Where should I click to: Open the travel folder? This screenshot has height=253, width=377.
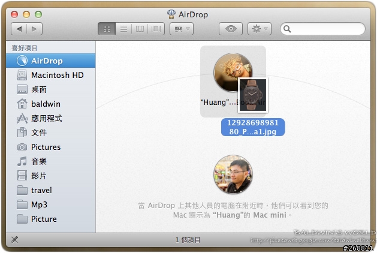pos(51,190)
